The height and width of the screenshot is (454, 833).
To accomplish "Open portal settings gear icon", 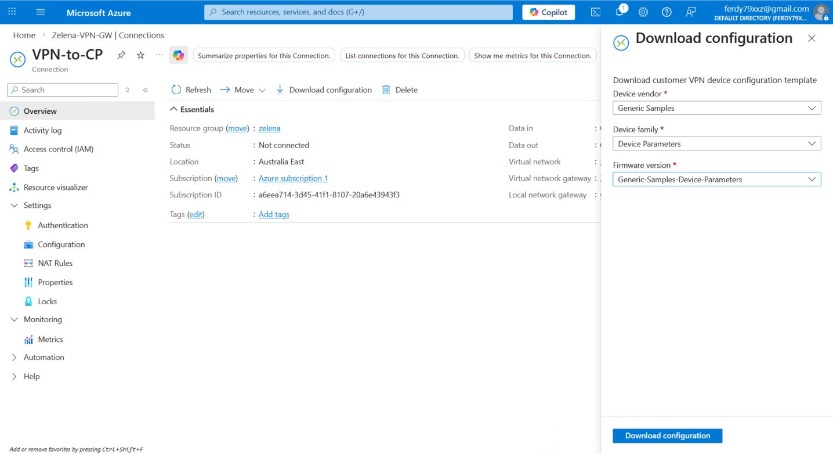I will click(643, 12).
